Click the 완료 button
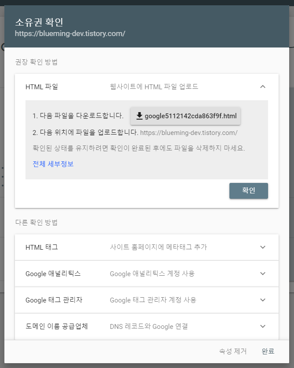The height and width of the screenshot is (368, 294). point(268,351)
